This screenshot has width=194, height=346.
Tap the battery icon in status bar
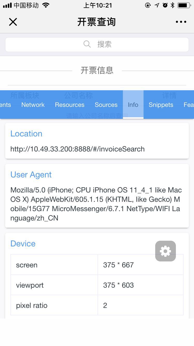pos(184,5)
